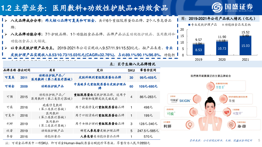262x147 pixels.
Task: Click the bullet heading 八大品牌成分分布
Action: coord(26,20)
